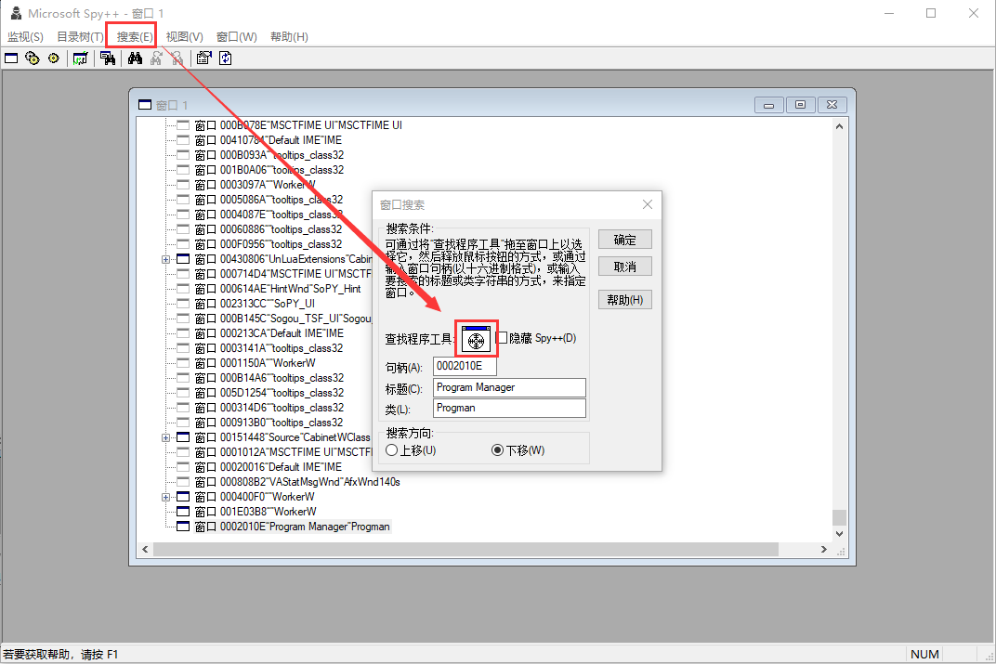
Task: Select the Threads view toolbar icon
Action: (x=53, y=58)
